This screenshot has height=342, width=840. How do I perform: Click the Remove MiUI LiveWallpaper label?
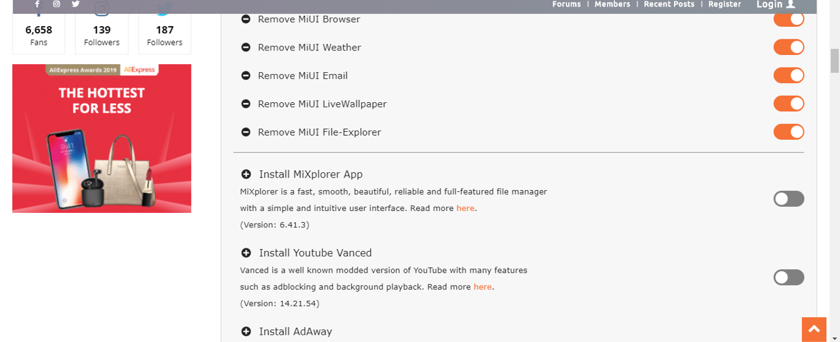[x=322, y=104]
